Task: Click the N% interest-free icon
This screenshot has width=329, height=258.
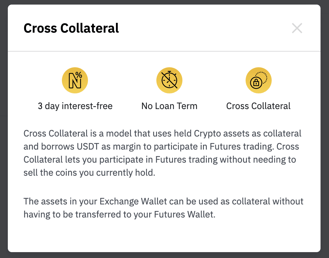Action: pos(75,80)
